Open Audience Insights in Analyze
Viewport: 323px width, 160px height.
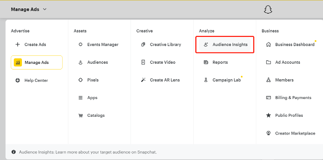(225, 45)
